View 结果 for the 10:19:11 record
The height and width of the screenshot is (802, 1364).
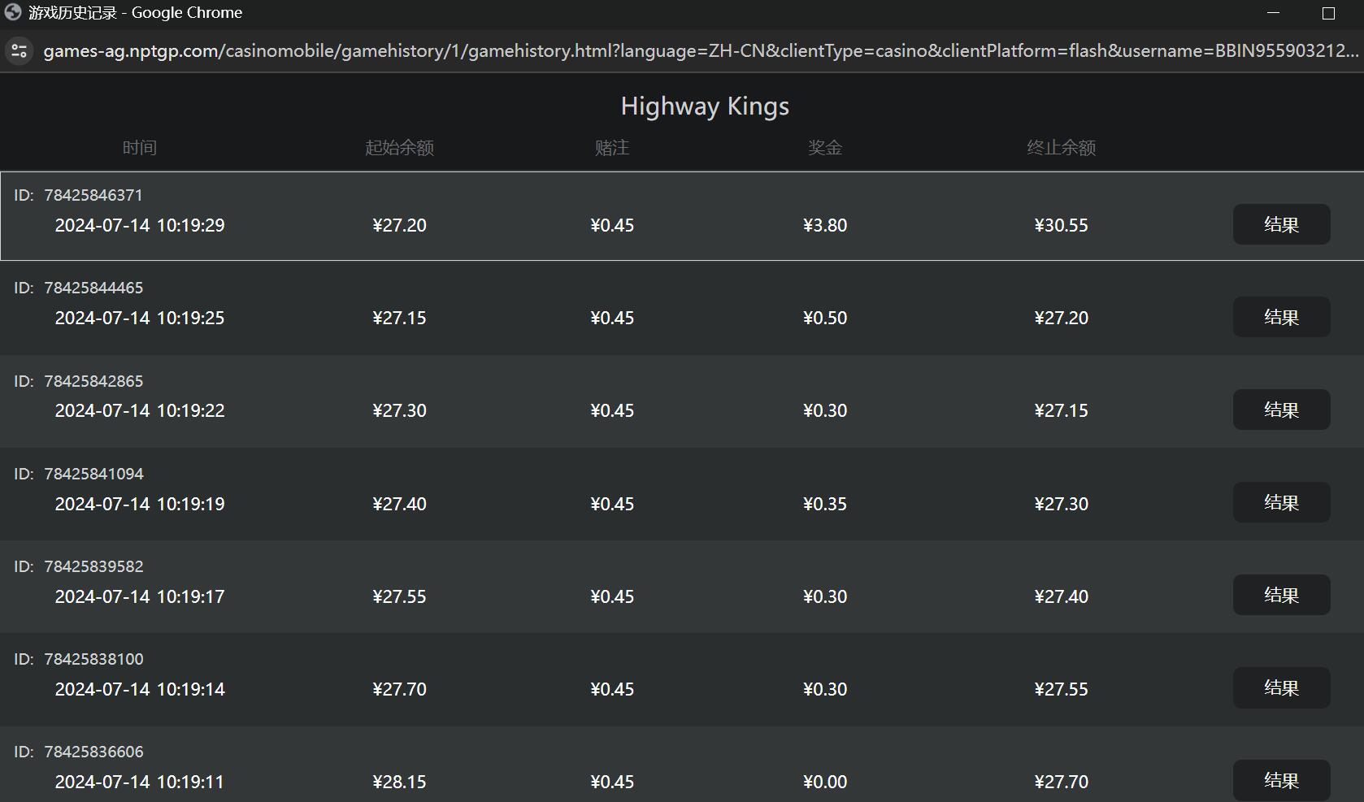(x=1281, y=780)
